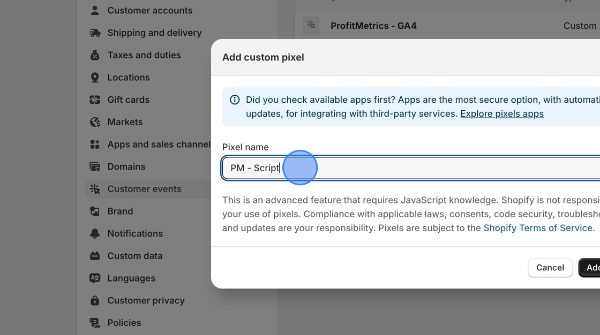
Task: Open Locations via its pin icon
Action: 95,77
